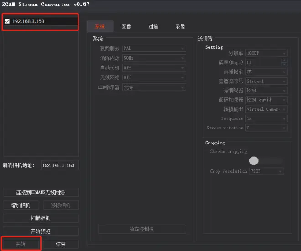Screen dimensions: 301x251
Task: Click the 扫描相机 button
Action: (41, 218)
